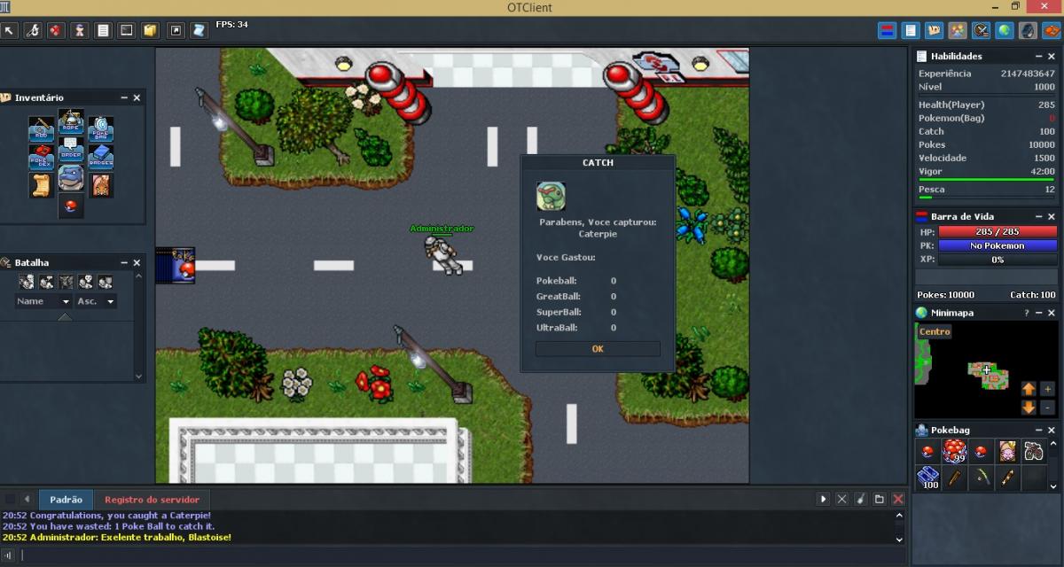
Task: Click the bicycle item in Pokebag
Action: click(1033, 452)
